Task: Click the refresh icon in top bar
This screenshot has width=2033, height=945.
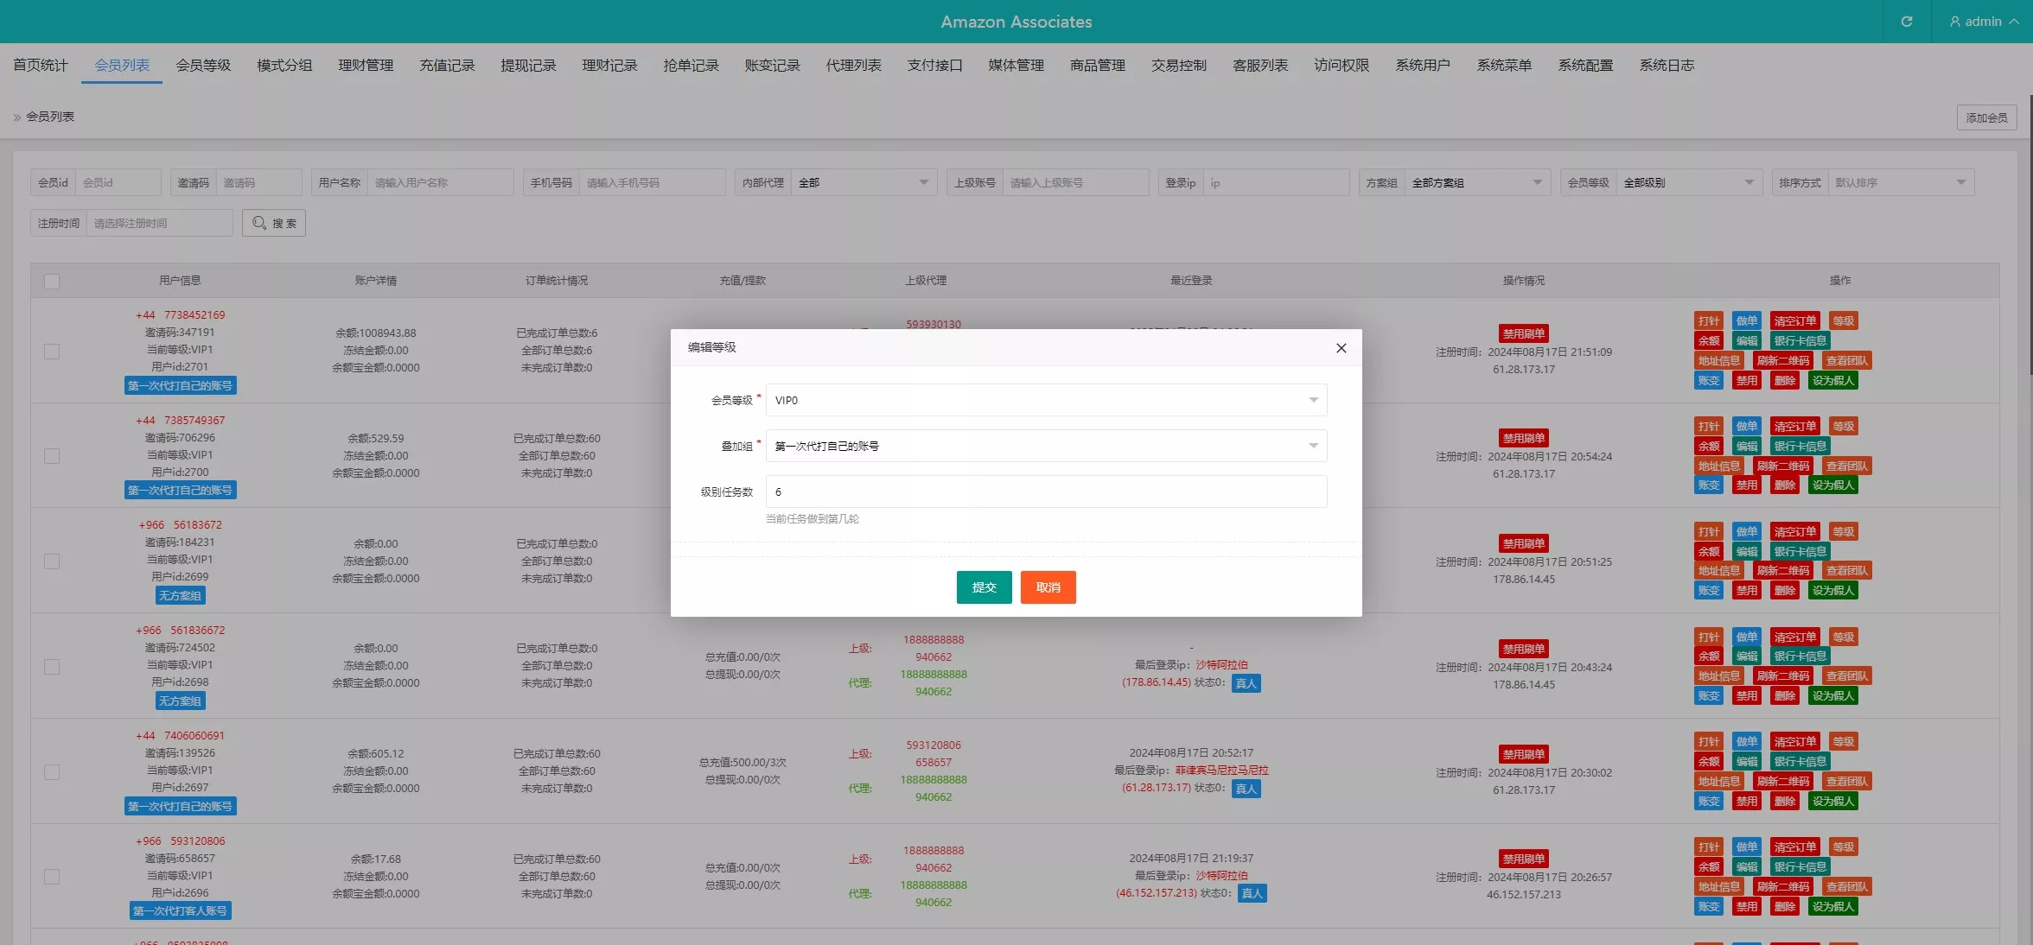Action: 1906,22
